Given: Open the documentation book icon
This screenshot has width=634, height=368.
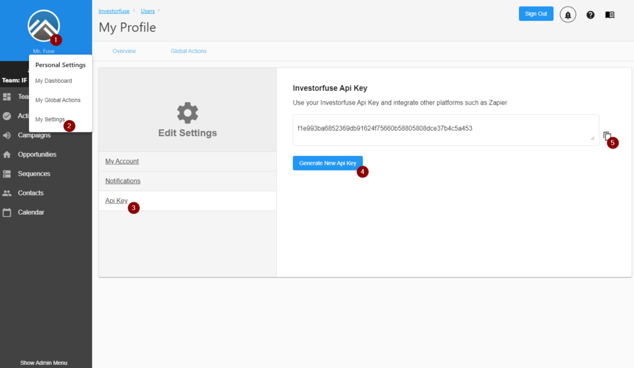Looking at the screenshot, I should [x=610, y=15].
